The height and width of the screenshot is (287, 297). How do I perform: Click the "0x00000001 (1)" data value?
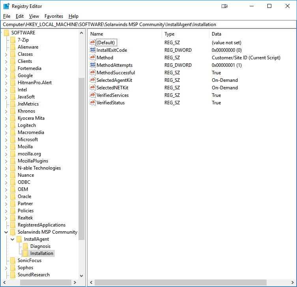(x=226, y=65)
